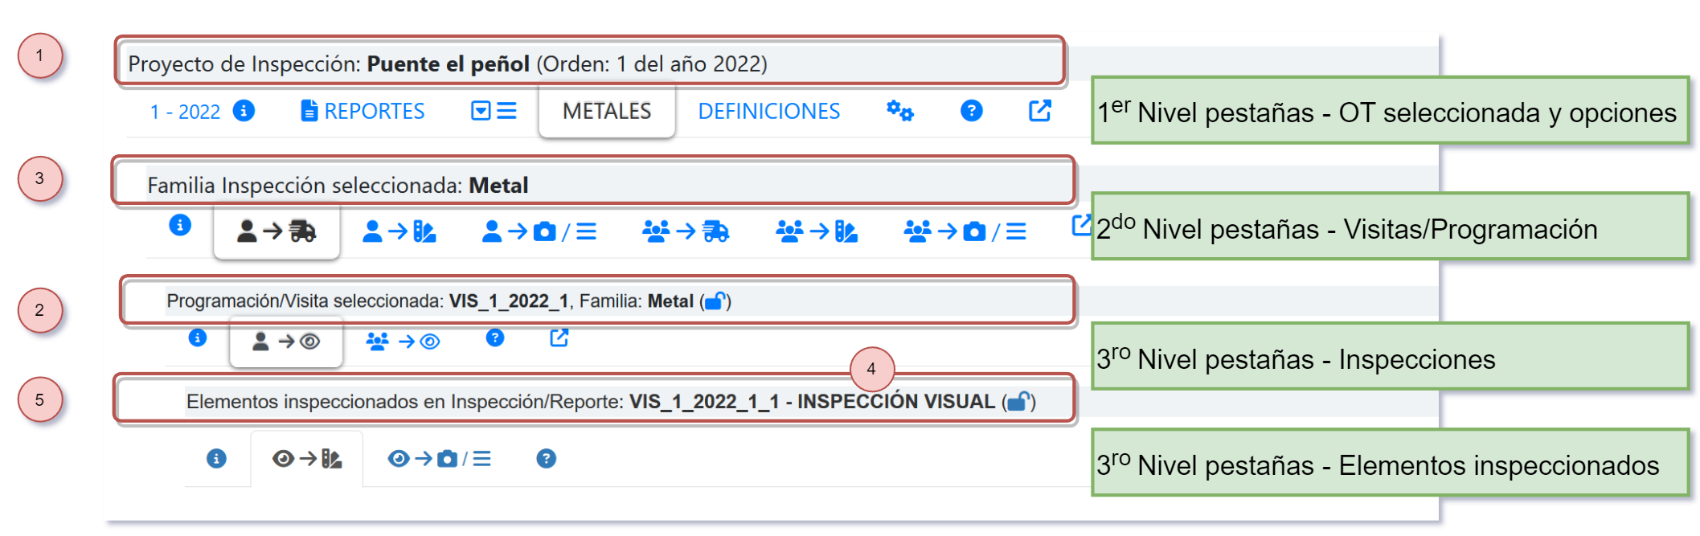Open the external link icon next to DEFINICIONES row help
Viewport: 1700px width, 536px height.
coord(1040,111)
